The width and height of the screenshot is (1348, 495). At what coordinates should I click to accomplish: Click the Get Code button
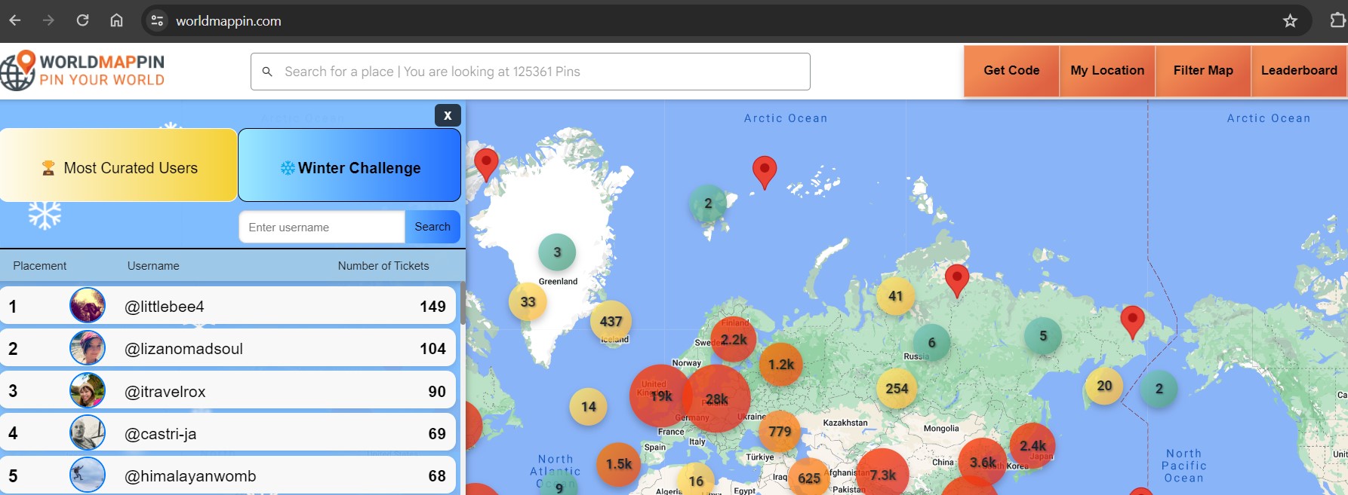coord(1011,70)
